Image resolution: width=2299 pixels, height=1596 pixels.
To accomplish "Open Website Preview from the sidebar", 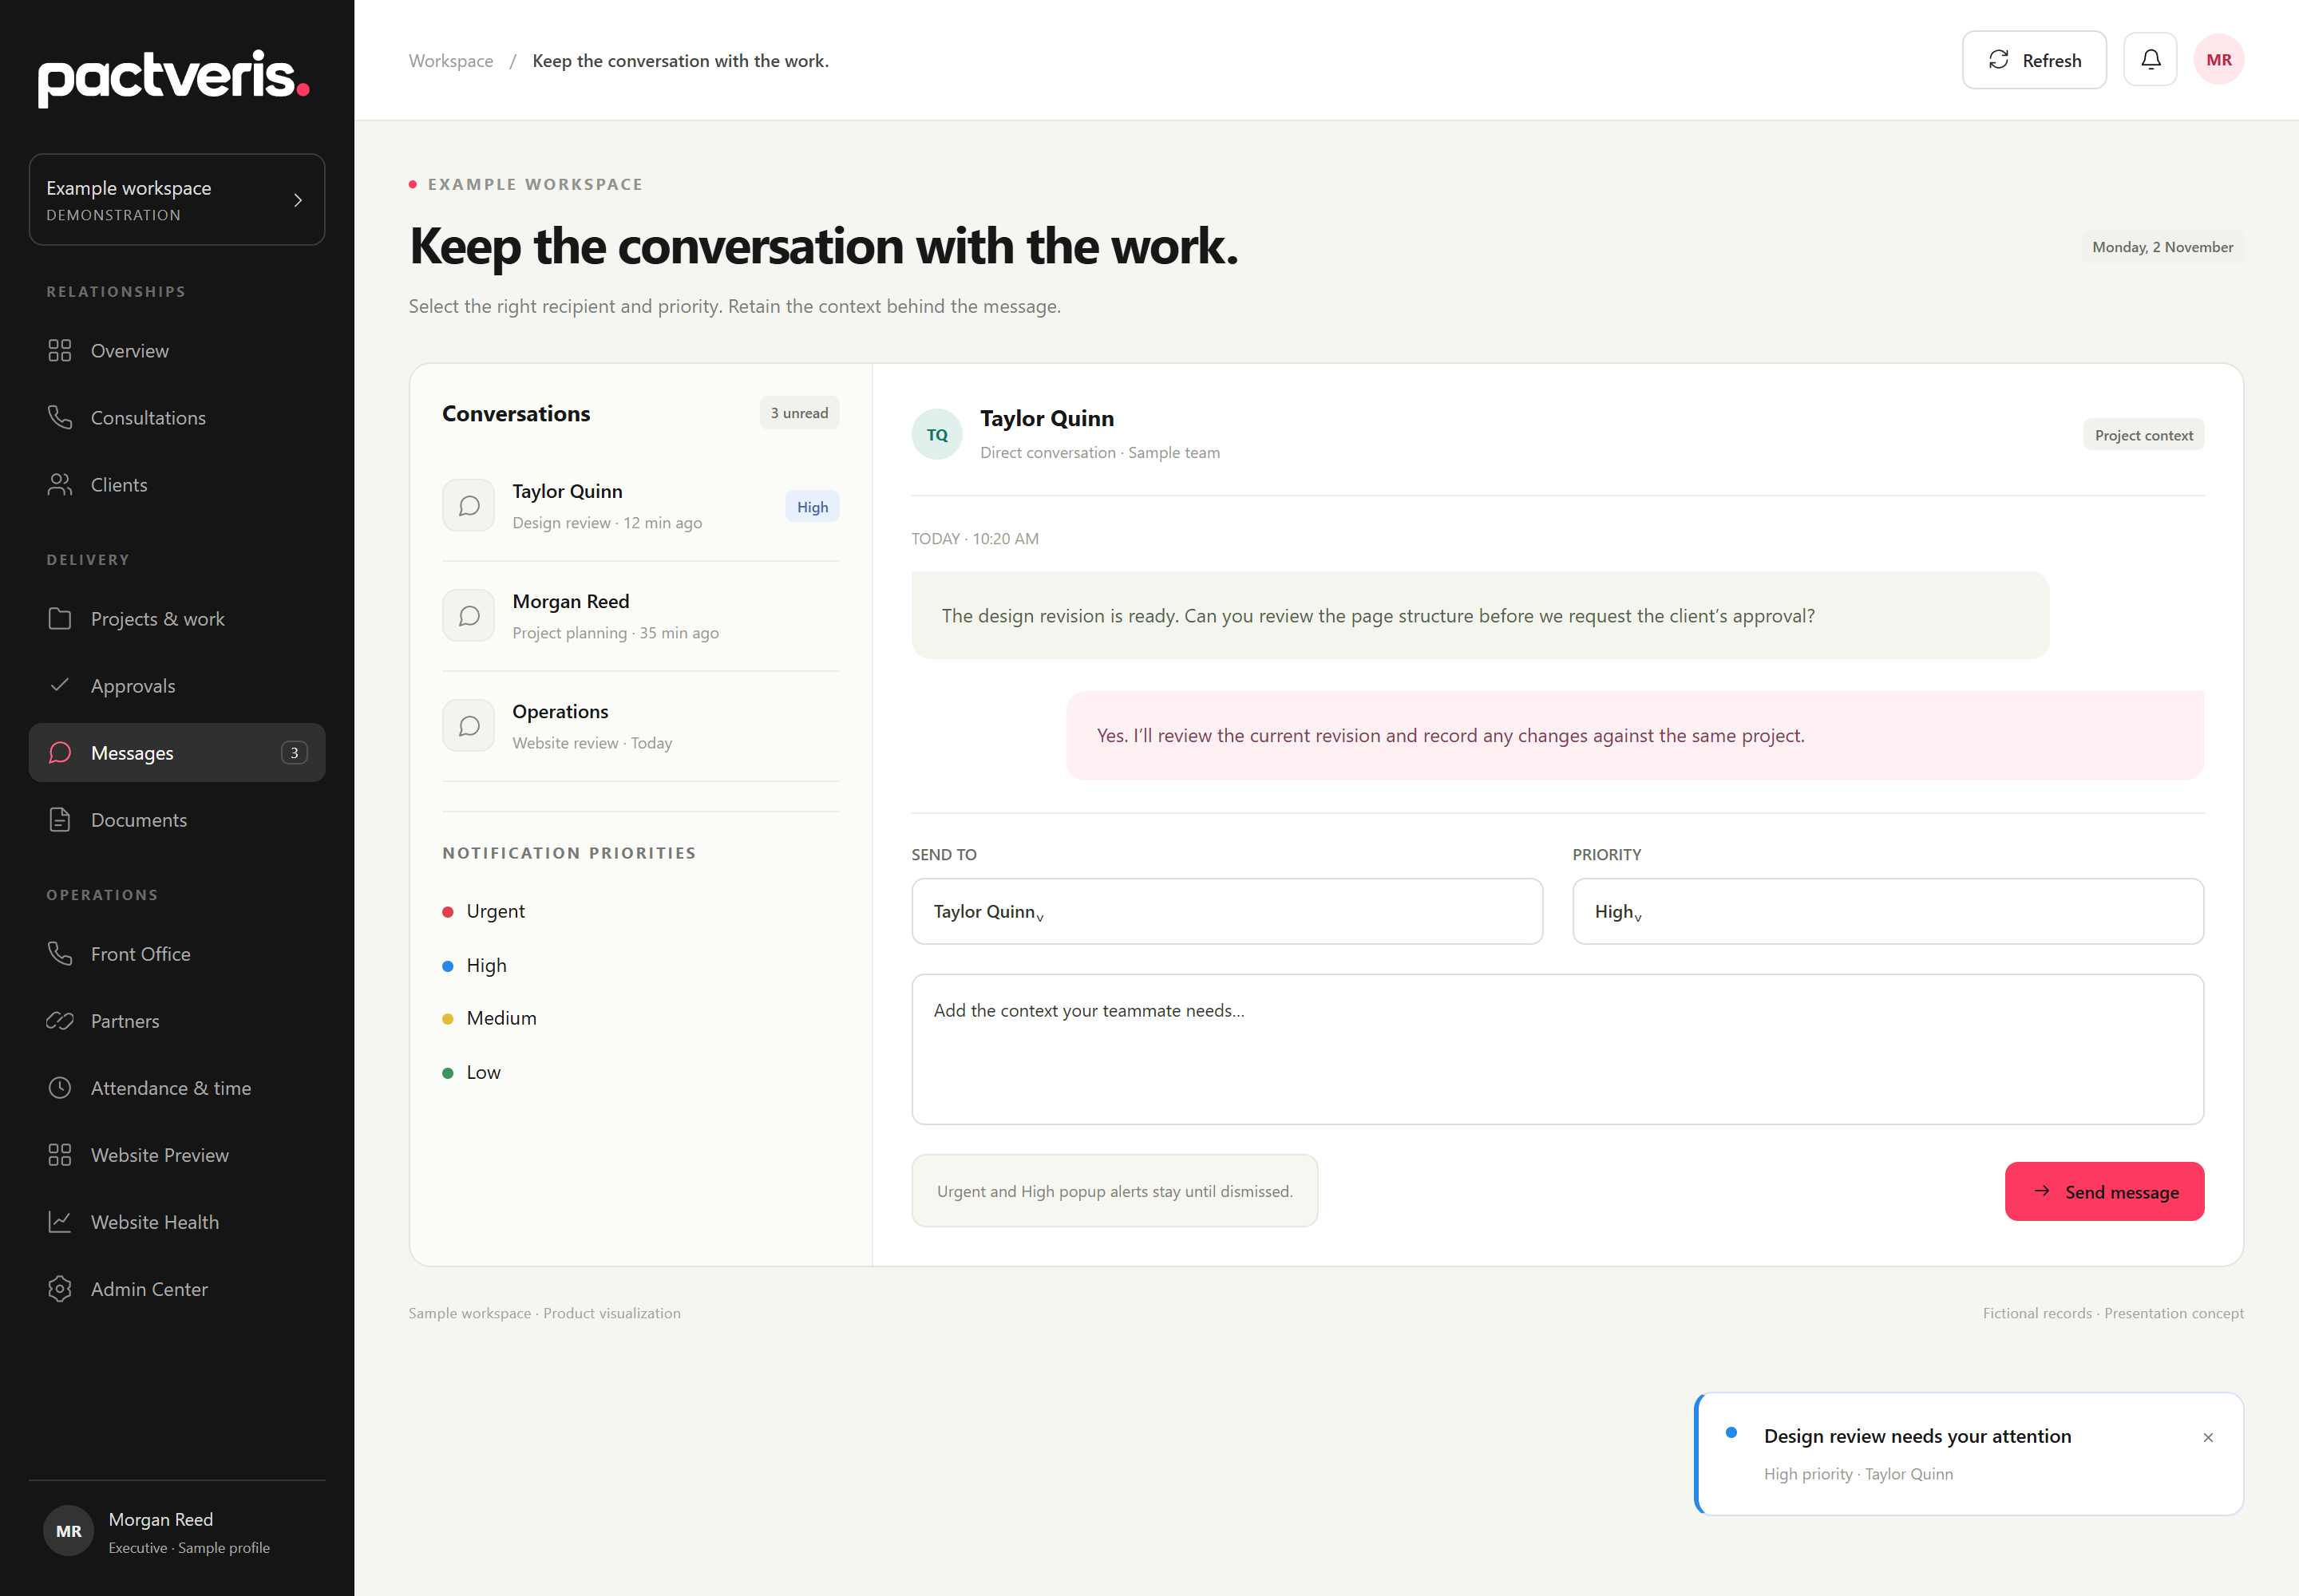I will [x=177, y=1155].
